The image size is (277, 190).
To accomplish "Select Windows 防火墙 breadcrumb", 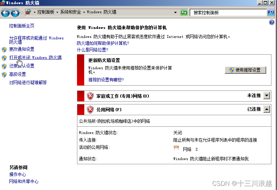I will click(102, 12).
